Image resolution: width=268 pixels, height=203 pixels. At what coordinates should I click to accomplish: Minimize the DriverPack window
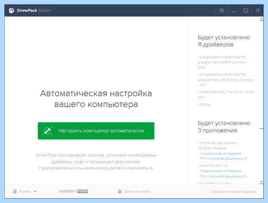point(234,10)
